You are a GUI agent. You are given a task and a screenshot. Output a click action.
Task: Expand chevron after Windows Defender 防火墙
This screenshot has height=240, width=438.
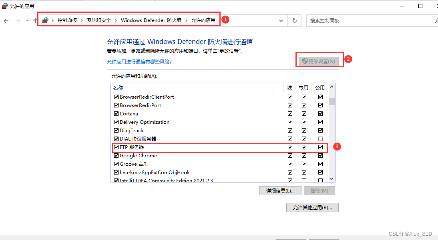click(186, 20)
